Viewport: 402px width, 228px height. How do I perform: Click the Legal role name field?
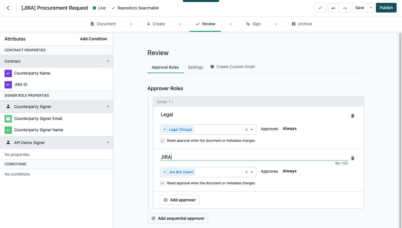254,115
